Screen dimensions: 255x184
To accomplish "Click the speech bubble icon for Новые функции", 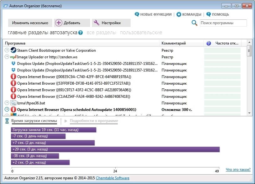I will tap(137, 14).
